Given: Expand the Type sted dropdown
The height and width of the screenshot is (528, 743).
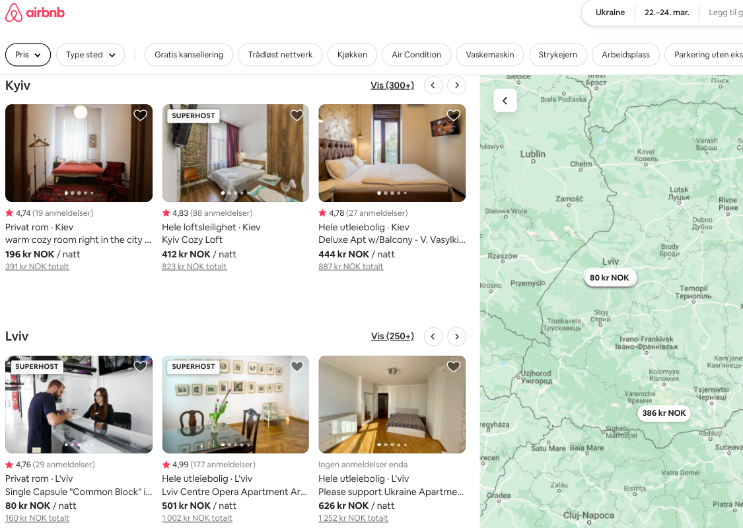Looking at the screenshot, I should point(90,55).
